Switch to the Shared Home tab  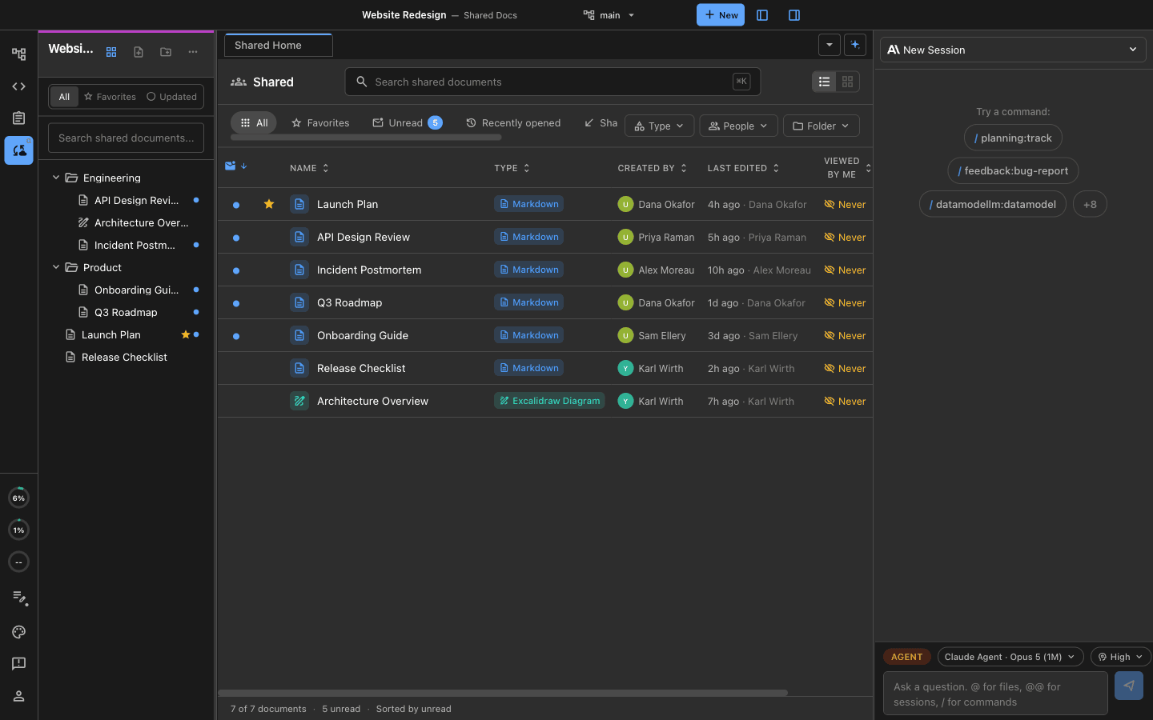pos(279,46)
